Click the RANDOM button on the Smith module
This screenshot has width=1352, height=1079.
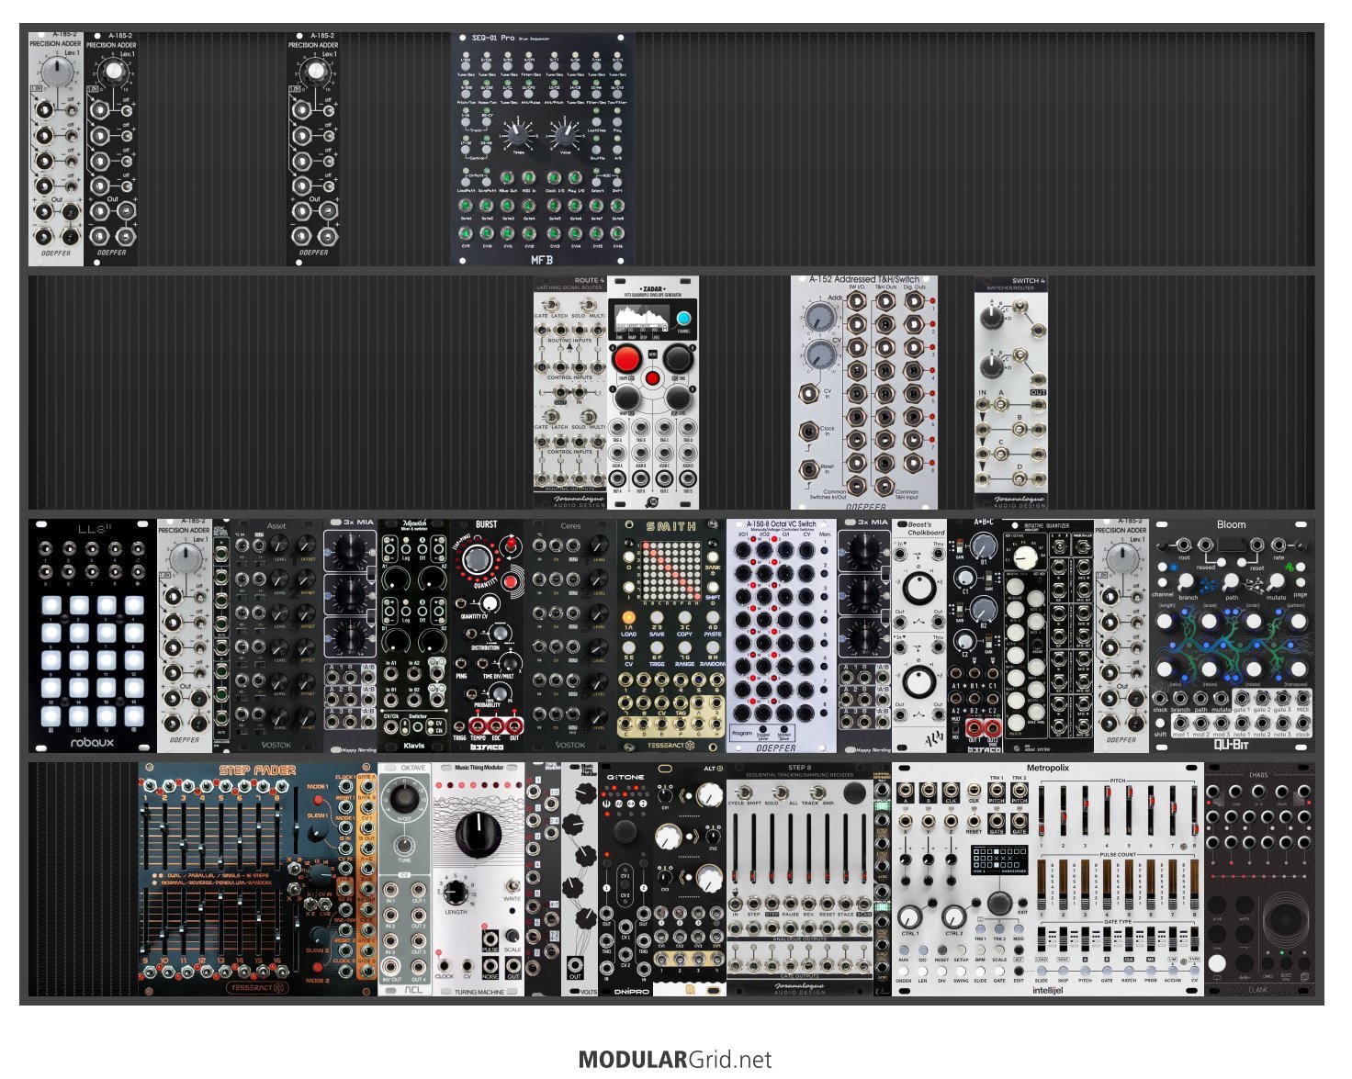(x=713, y=646)
